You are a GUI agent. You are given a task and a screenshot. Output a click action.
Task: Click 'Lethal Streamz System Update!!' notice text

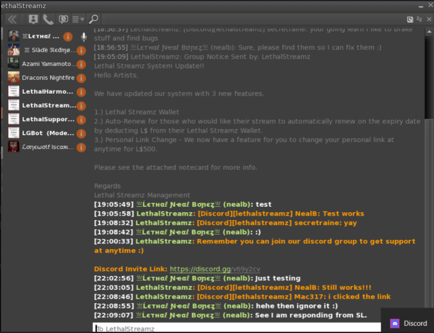coord(149,66)
